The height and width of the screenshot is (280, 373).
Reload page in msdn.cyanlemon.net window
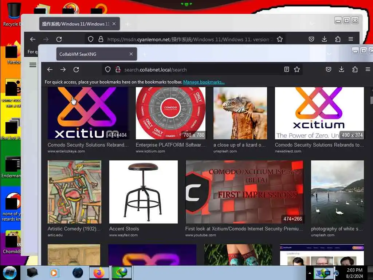pos(59,39)
